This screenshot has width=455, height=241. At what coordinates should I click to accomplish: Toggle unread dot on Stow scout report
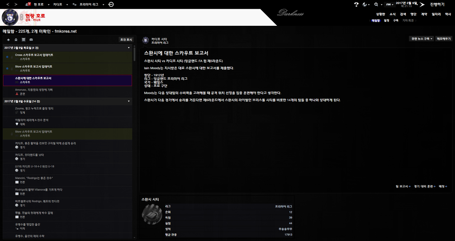tap(7, 68)
